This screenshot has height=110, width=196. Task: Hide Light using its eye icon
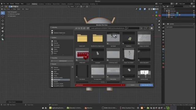tap(194, 17)
